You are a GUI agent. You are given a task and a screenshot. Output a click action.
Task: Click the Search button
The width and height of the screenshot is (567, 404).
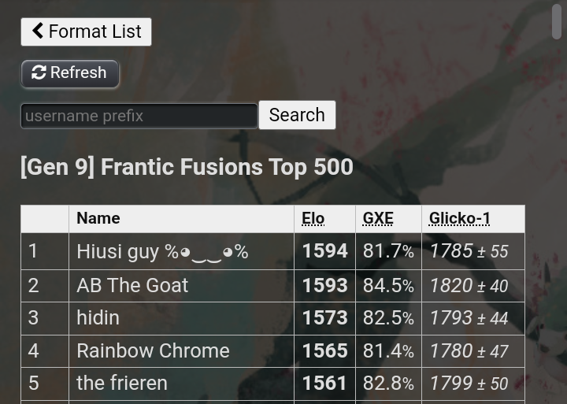pos(297,115)
